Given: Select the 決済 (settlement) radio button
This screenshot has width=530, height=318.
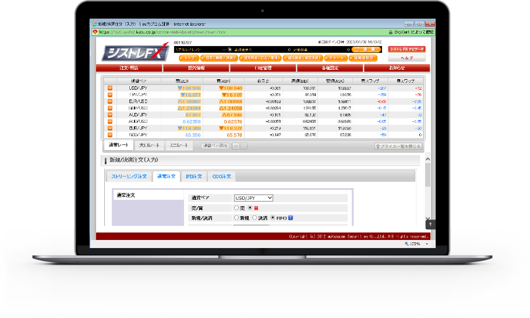Looking at the screenshot, I should (x=255, y=218).
